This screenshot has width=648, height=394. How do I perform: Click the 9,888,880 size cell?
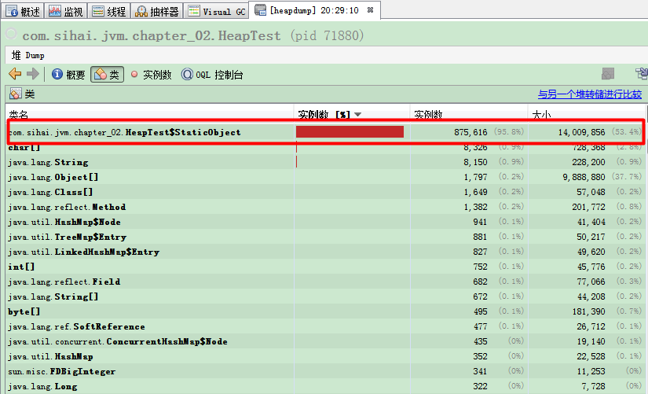584,177
